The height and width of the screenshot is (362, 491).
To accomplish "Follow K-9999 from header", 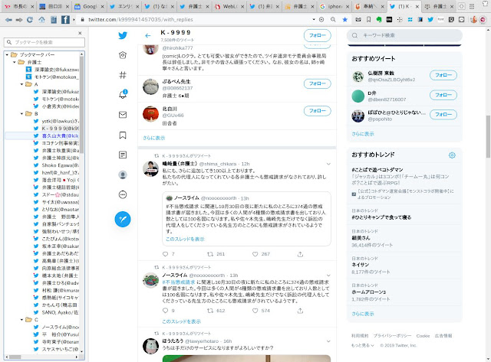I will point(317,36).
